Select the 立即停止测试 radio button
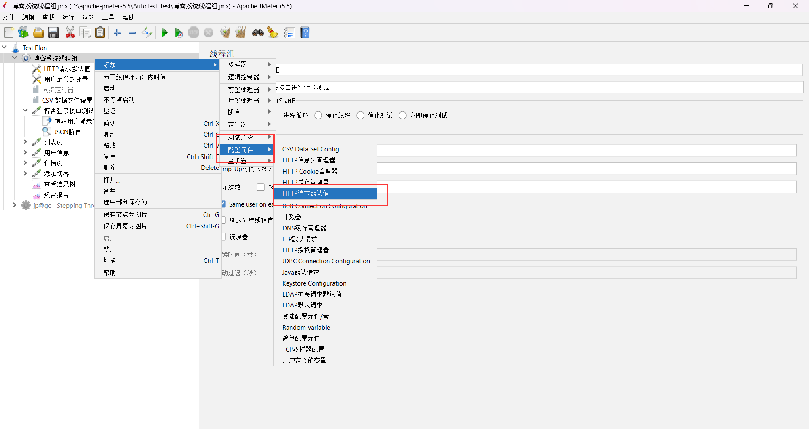This screenshot has height=429, width=809. 403,115
